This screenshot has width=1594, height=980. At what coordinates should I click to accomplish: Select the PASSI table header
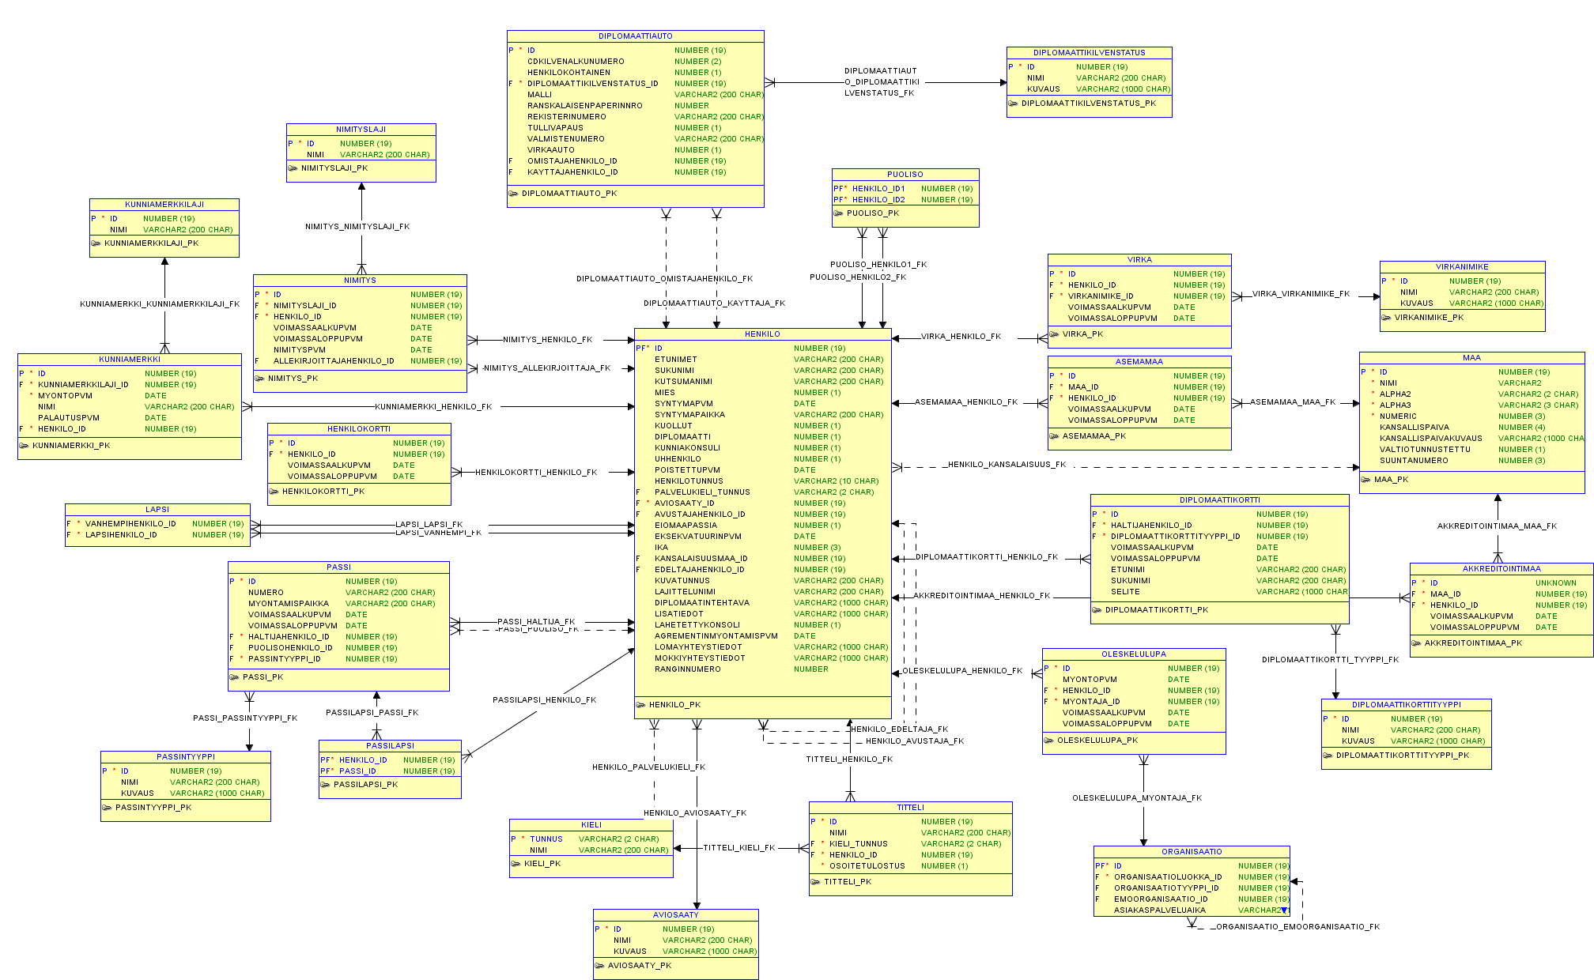coord(338,567)
